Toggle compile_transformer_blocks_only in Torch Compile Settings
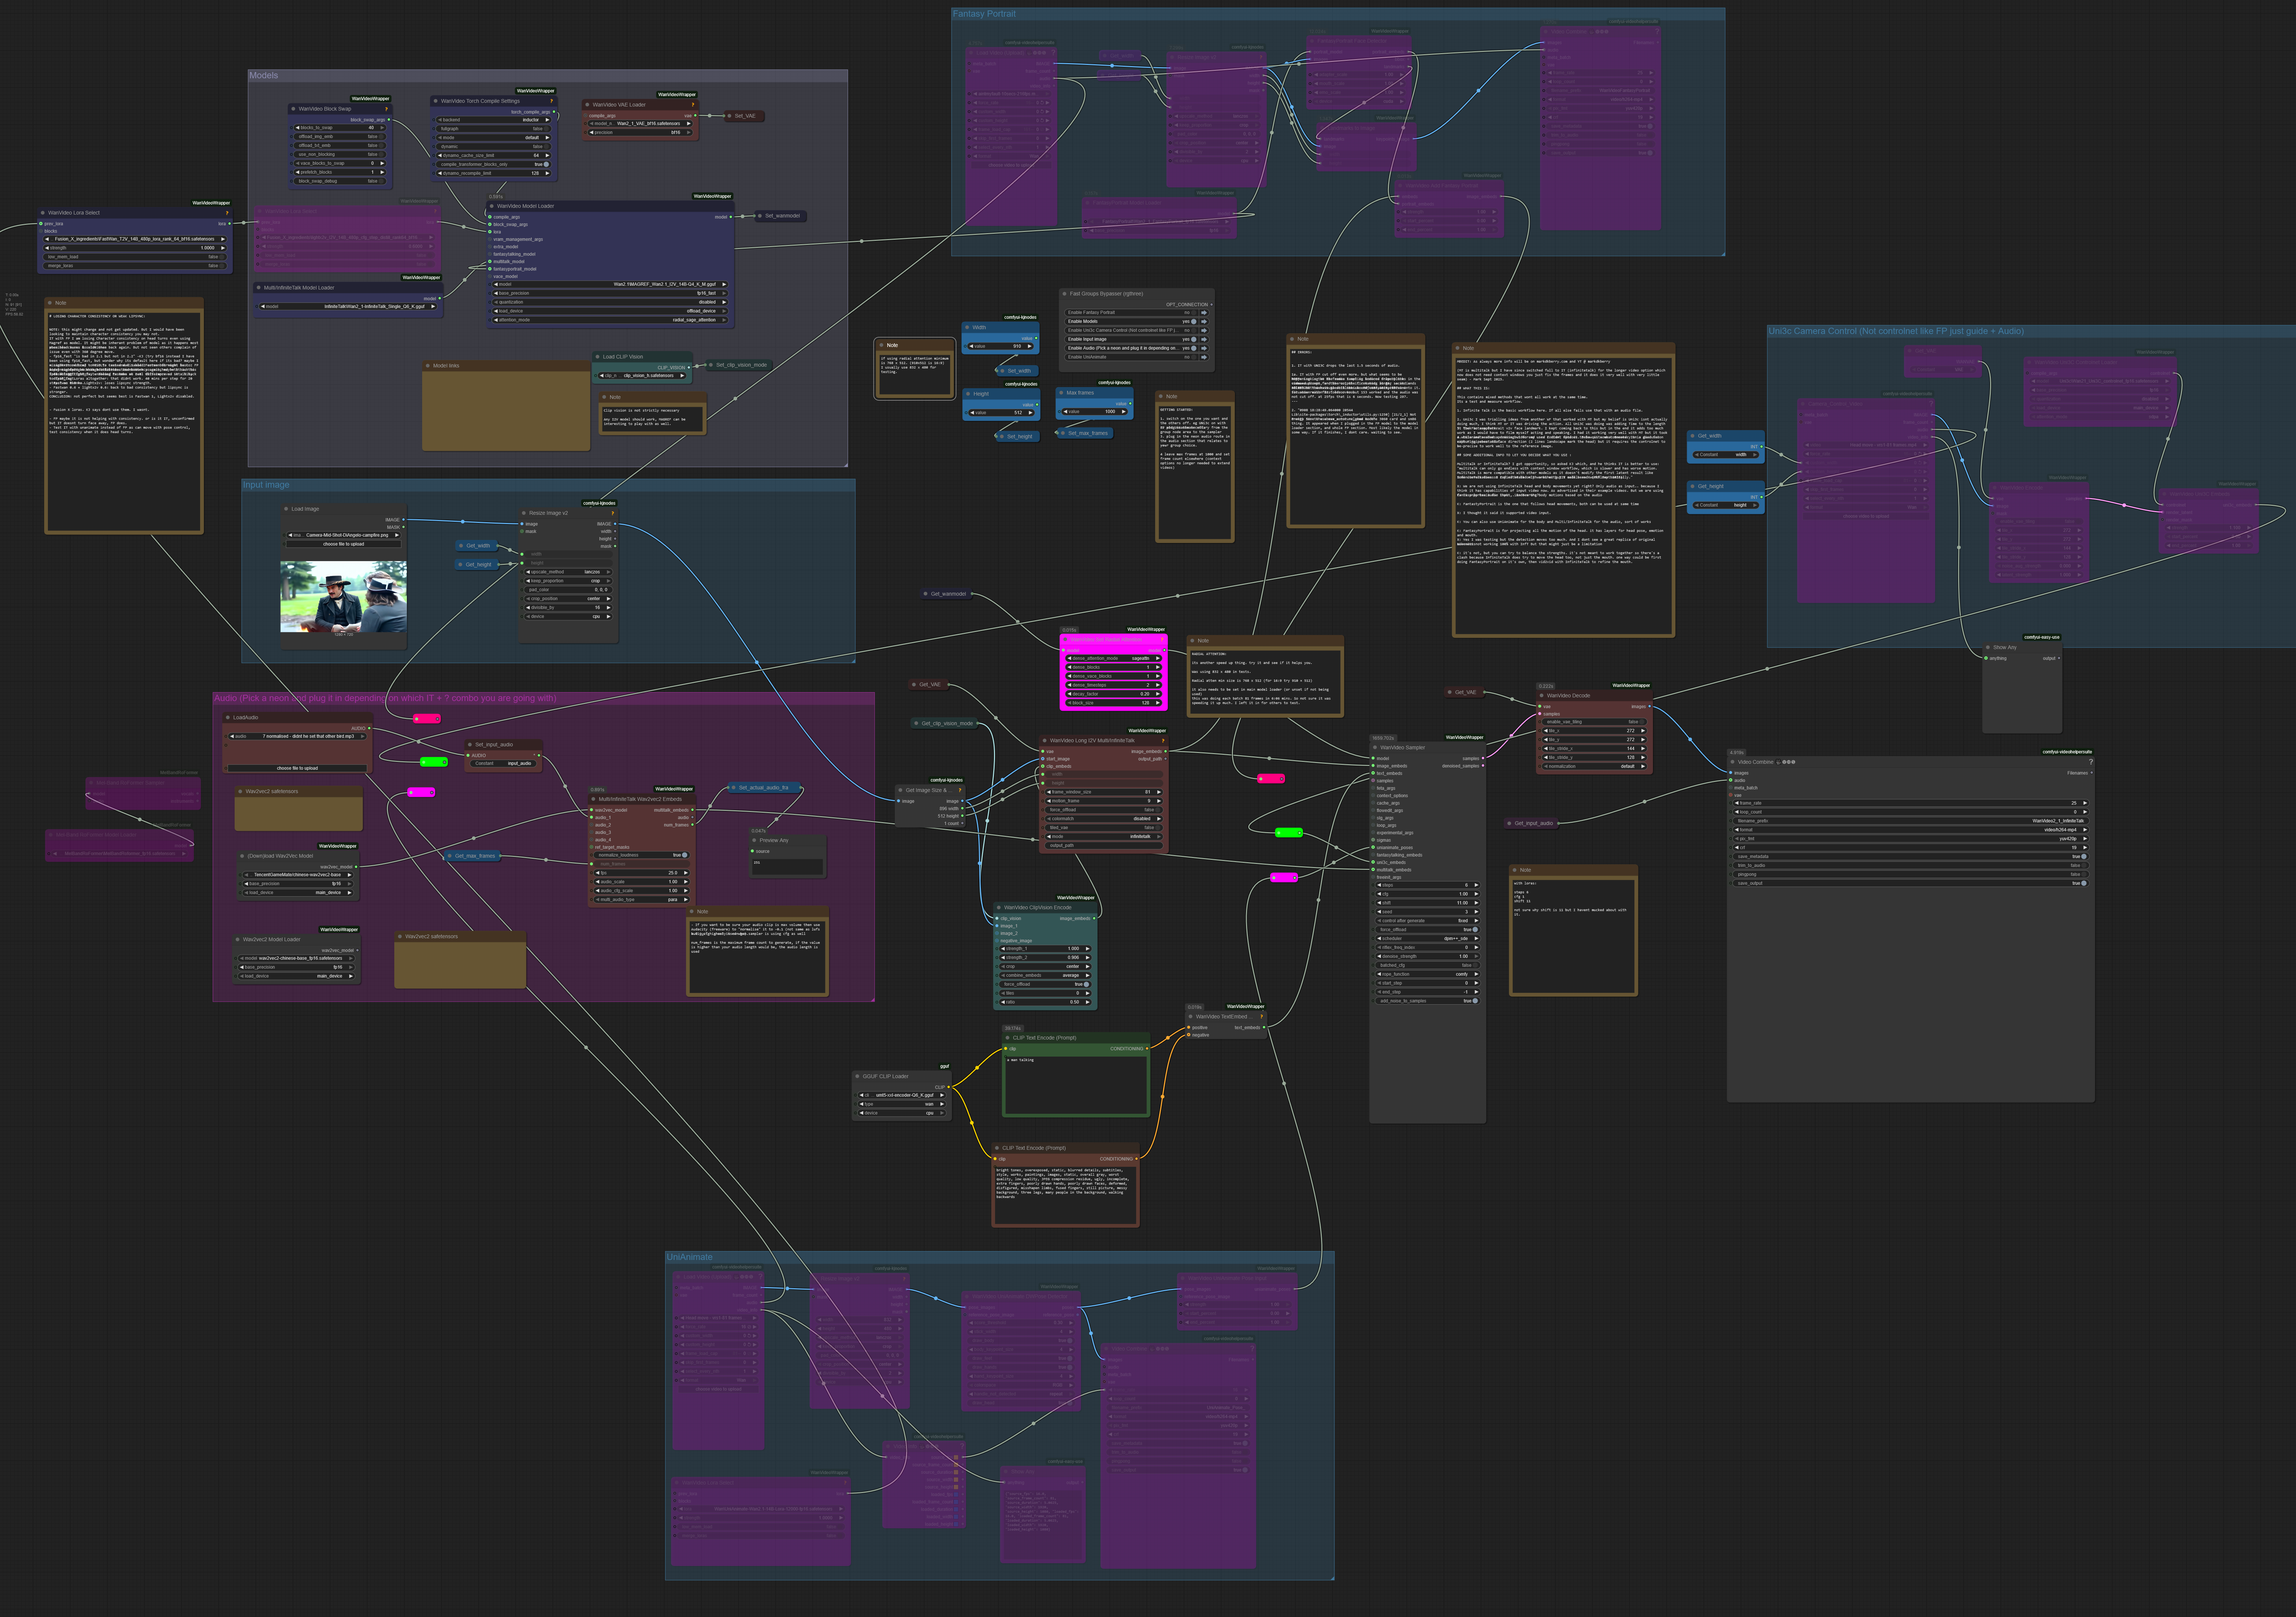The width and height of the screenshot is (2296, 1617). point(546,165)
